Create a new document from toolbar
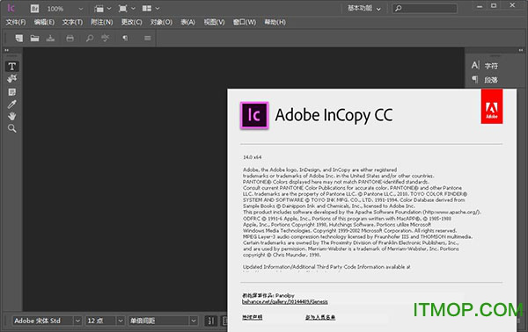Viewport: 528px width, 332px height. tap(19, 38)
